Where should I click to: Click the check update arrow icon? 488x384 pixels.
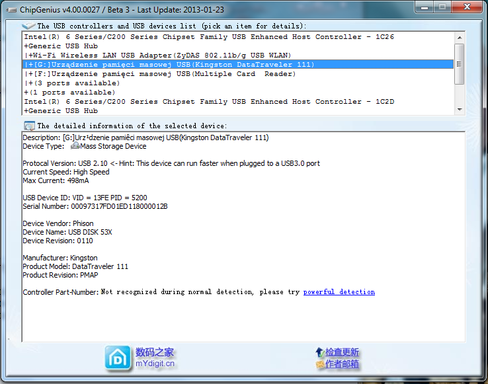(x=319, y=352)
